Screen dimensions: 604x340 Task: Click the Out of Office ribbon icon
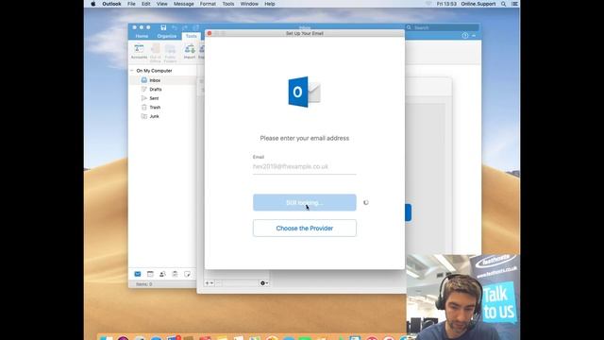[155, 53]
